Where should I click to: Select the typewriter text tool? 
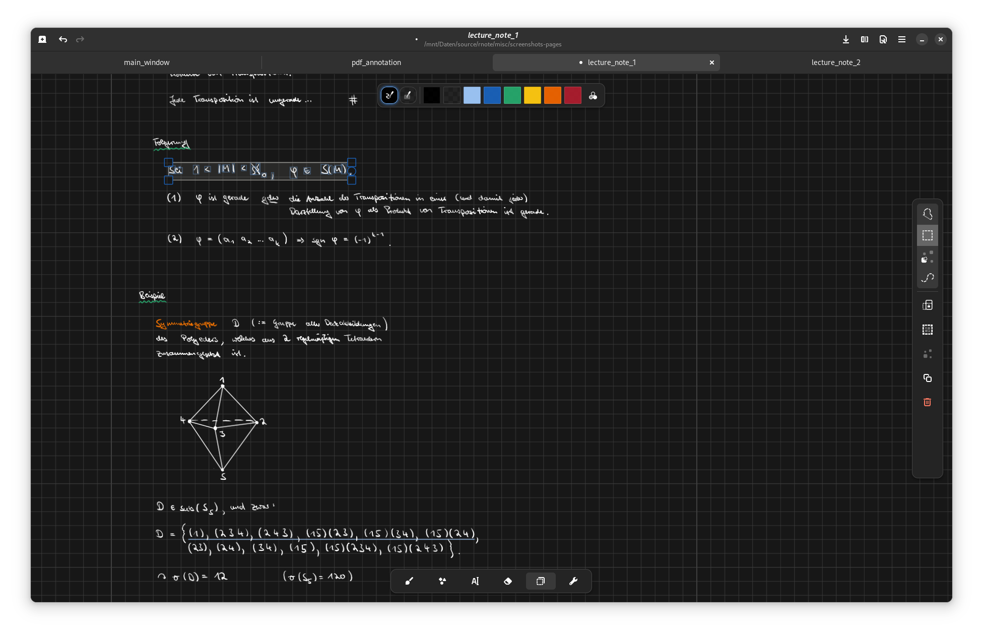[x=475, y=581]
